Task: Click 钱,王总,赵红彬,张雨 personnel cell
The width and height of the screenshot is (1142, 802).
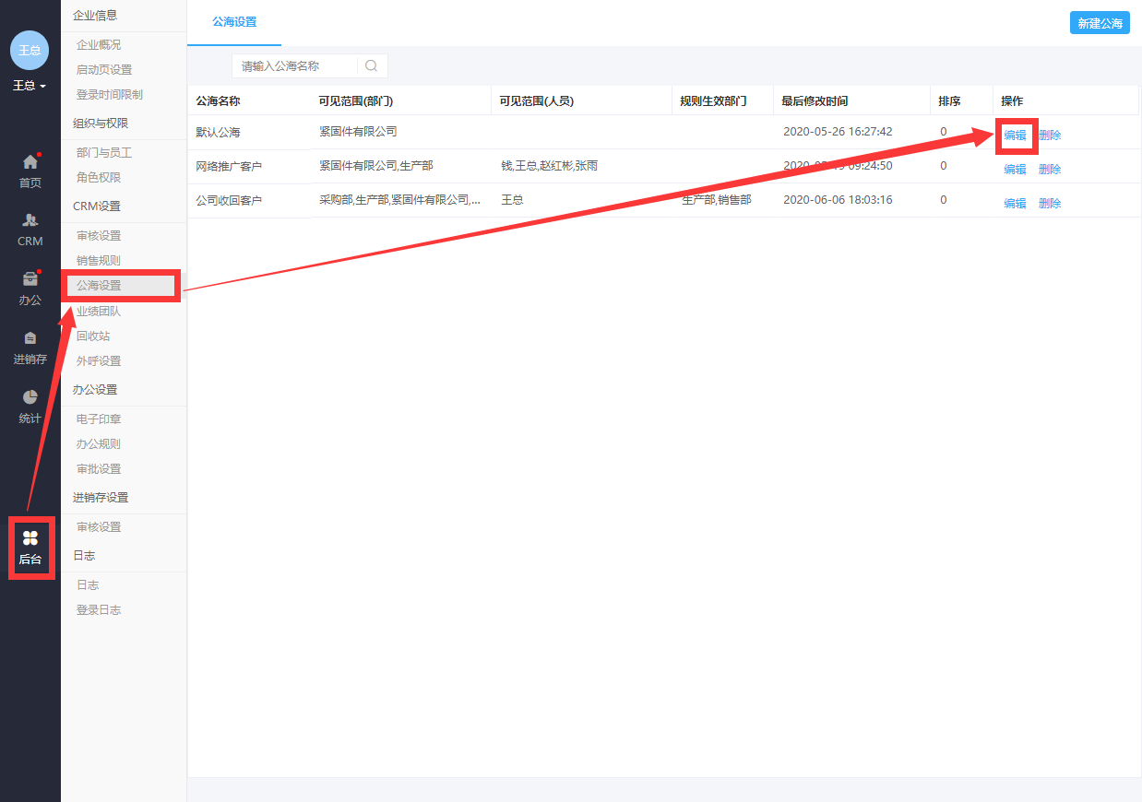Action: click(549, 166)
